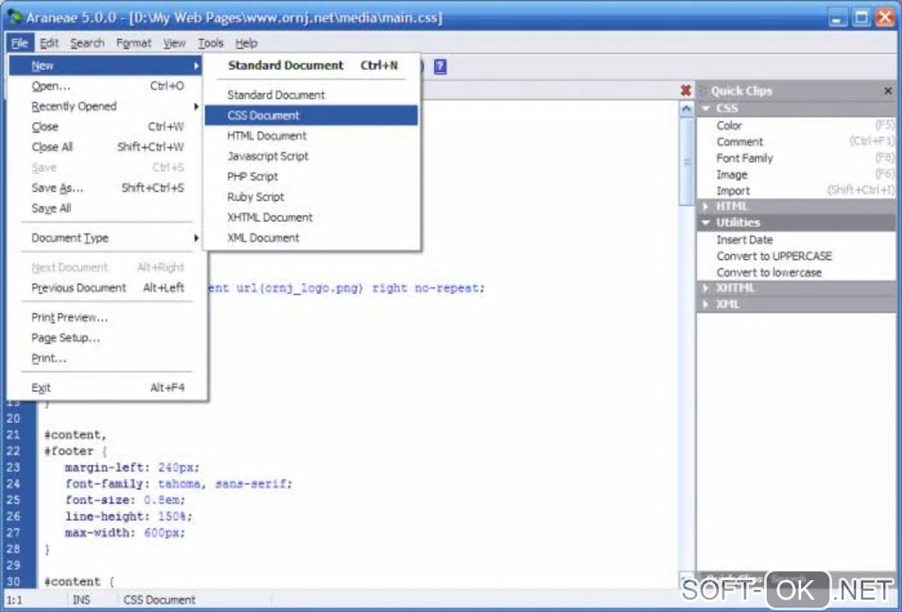Open the Format menu
Image resolution: width=902 pixels, height=612 pixels.
[134, 43]
